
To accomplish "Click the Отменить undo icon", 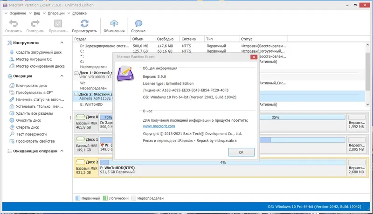I will click(14, 23).
